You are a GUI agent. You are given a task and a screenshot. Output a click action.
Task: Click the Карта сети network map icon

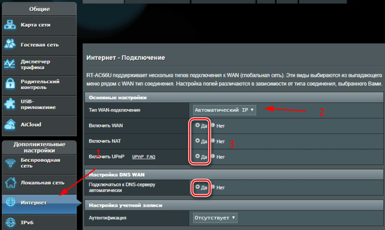(10, 25)
